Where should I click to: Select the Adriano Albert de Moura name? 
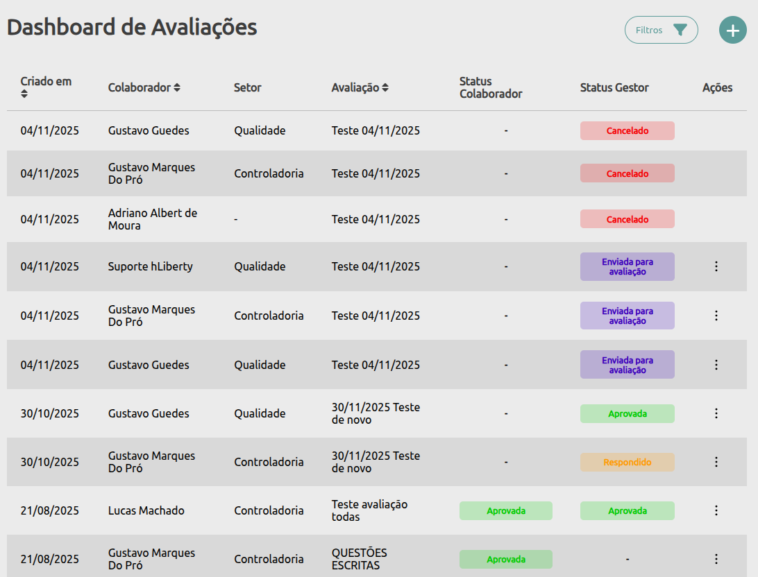click(x=152, y=219)
